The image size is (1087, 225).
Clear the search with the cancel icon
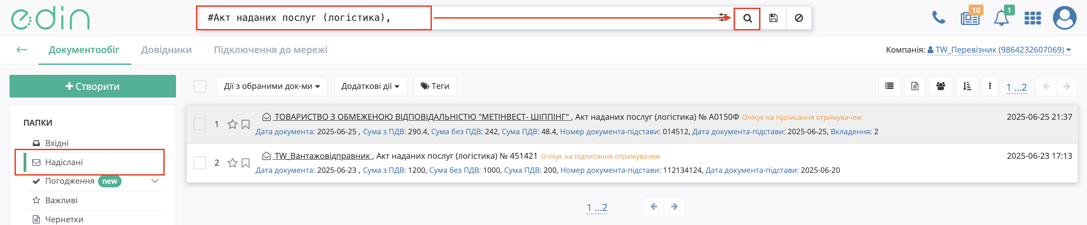pyautogui.click(x=799, y=18)
